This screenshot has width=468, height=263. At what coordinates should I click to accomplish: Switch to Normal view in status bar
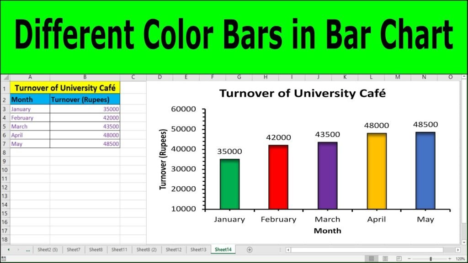pyautogui.click(x=371, y=259)
